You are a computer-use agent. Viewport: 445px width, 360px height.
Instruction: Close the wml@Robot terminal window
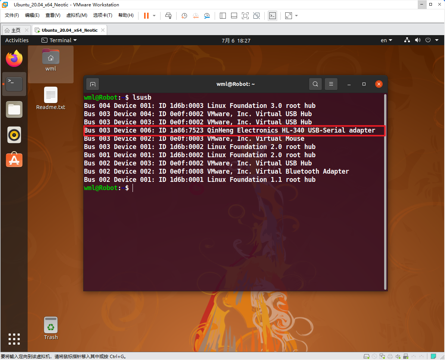pyautogui.click(x=379, y=84)
